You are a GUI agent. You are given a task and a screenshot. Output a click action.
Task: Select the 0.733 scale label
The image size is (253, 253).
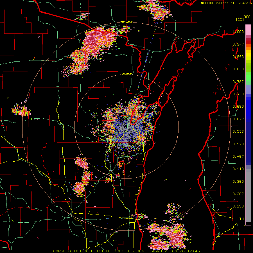tap(238, 94)
